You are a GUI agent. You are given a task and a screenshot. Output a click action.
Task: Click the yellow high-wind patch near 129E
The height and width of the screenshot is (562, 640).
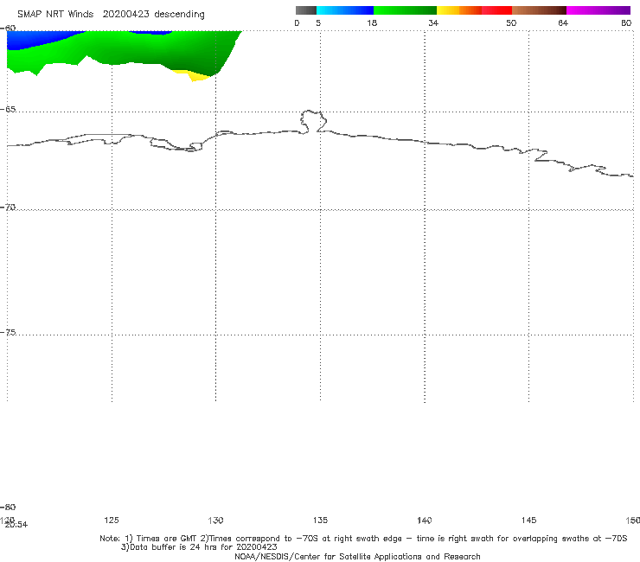click(x=194, y=76)
